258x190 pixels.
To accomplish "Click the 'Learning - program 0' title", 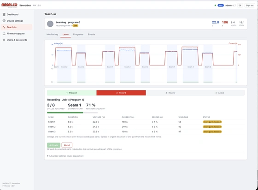I will 68,22.
